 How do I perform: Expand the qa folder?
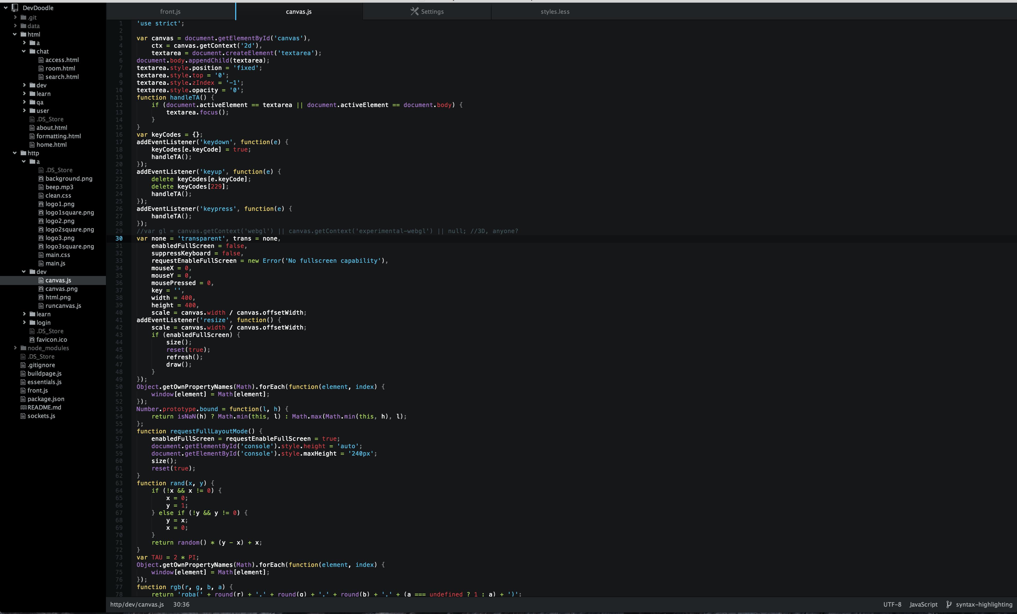pyautogui.click(x=24, y=102)
